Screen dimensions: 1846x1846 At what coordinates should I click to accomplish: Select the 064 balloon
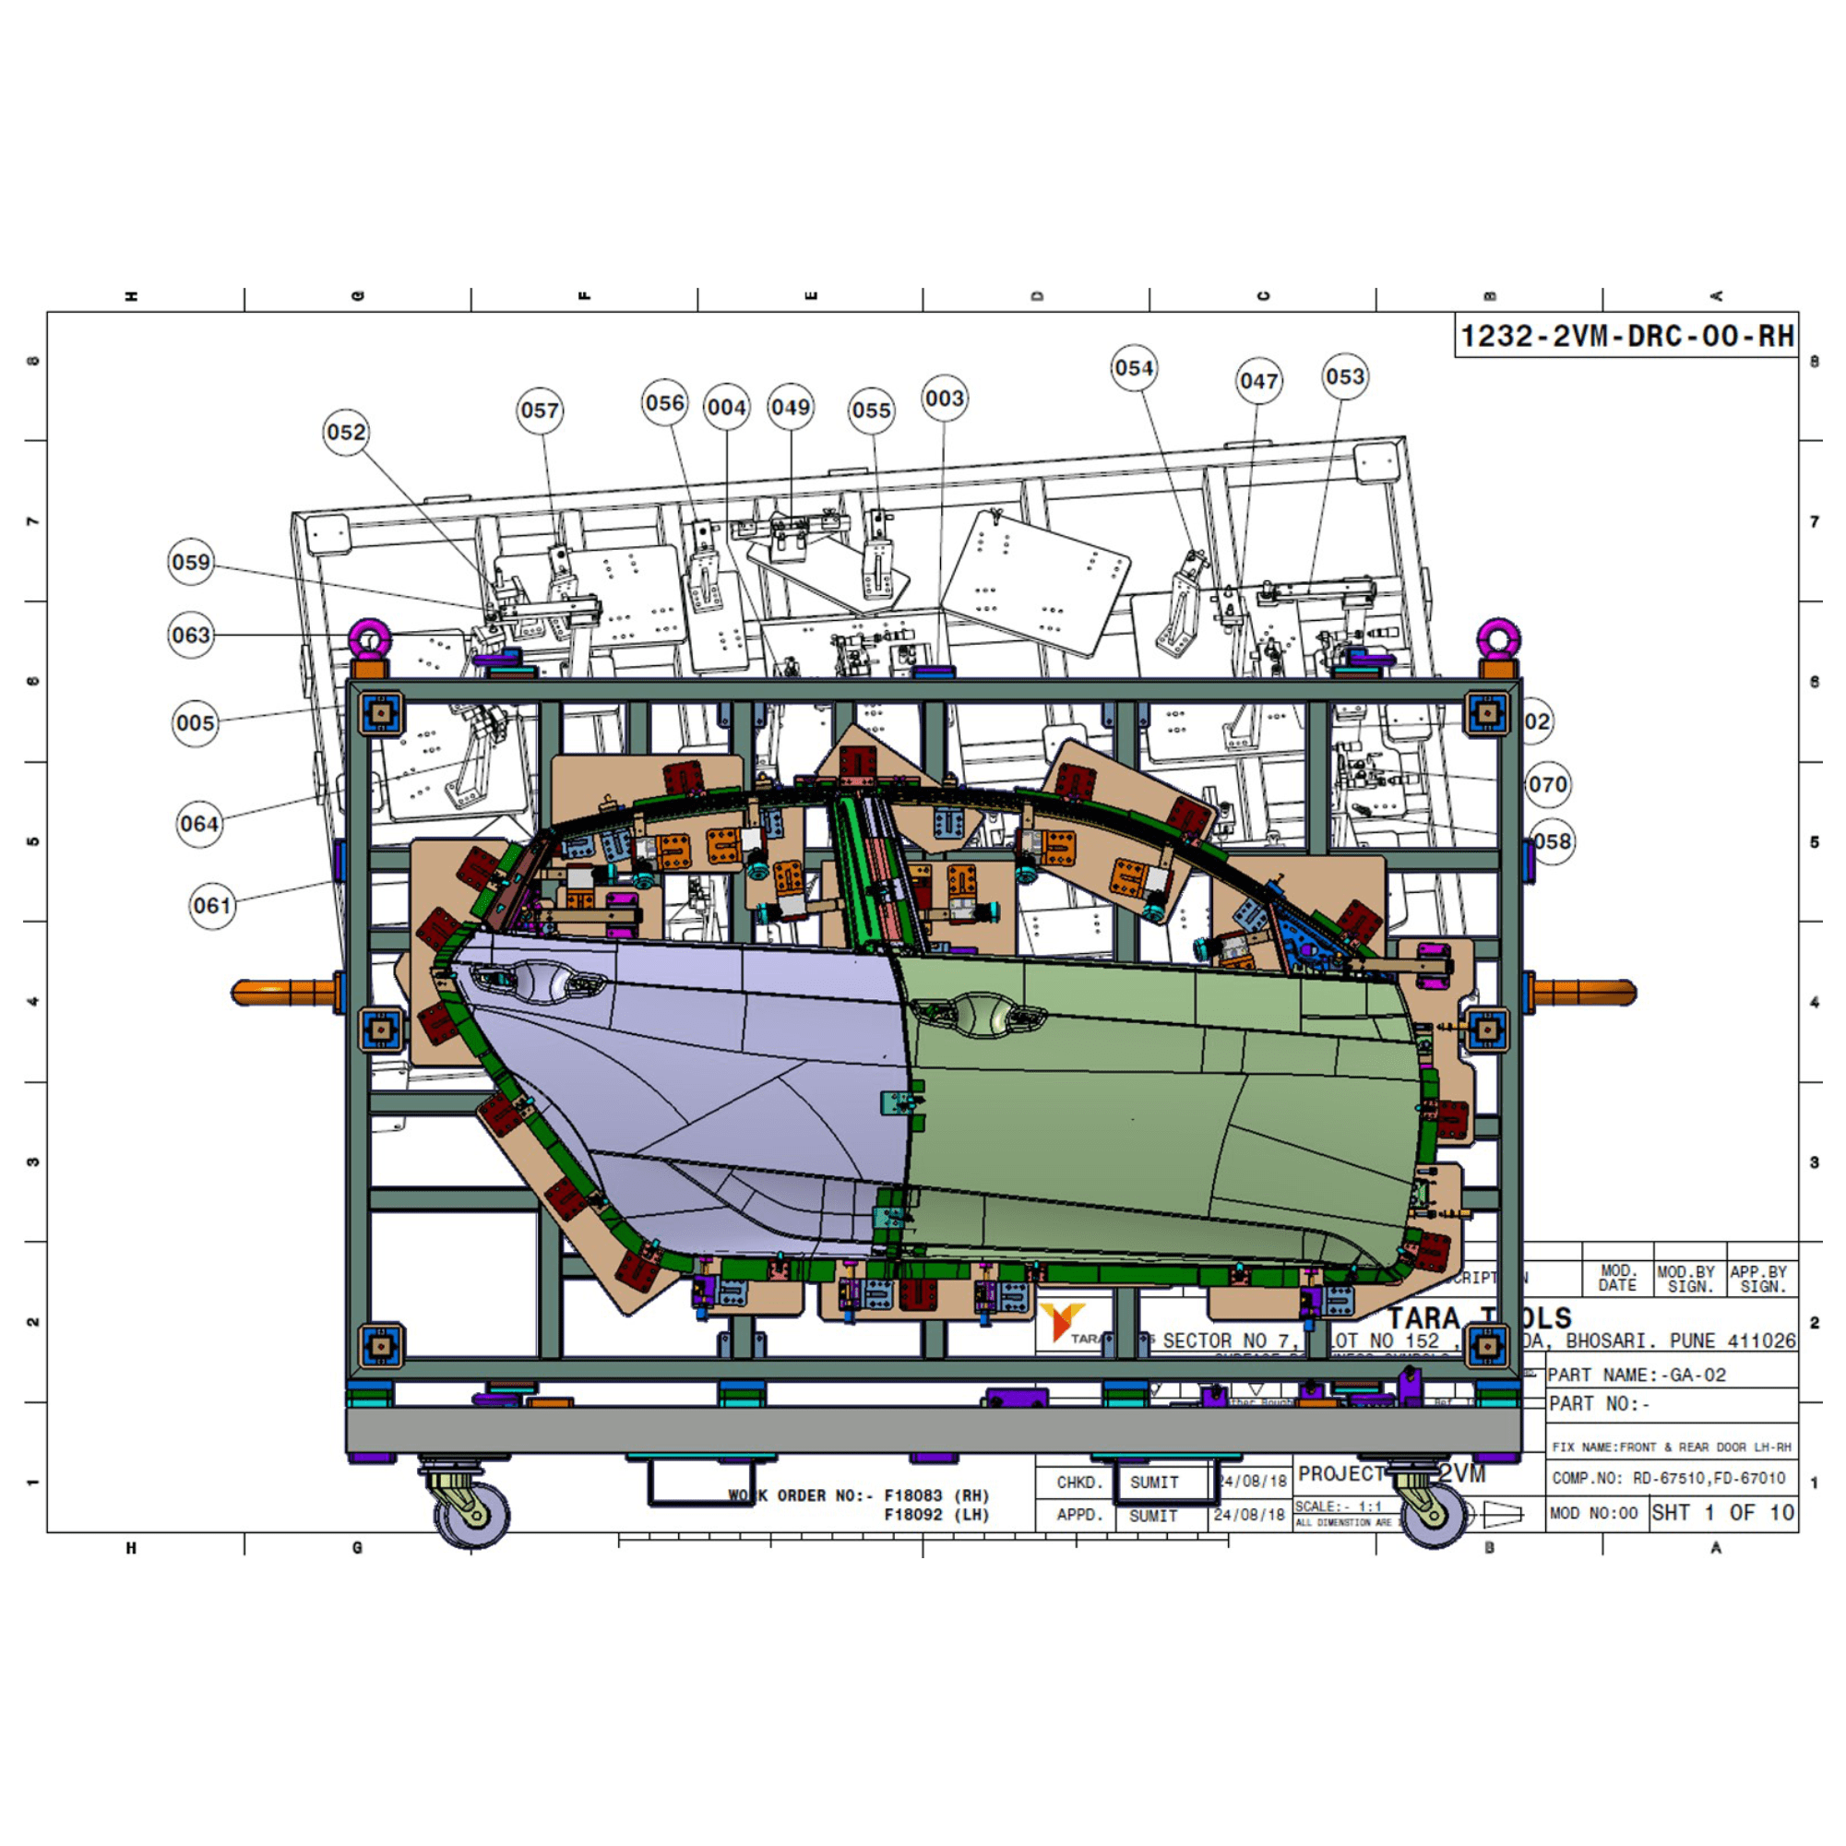199,824
